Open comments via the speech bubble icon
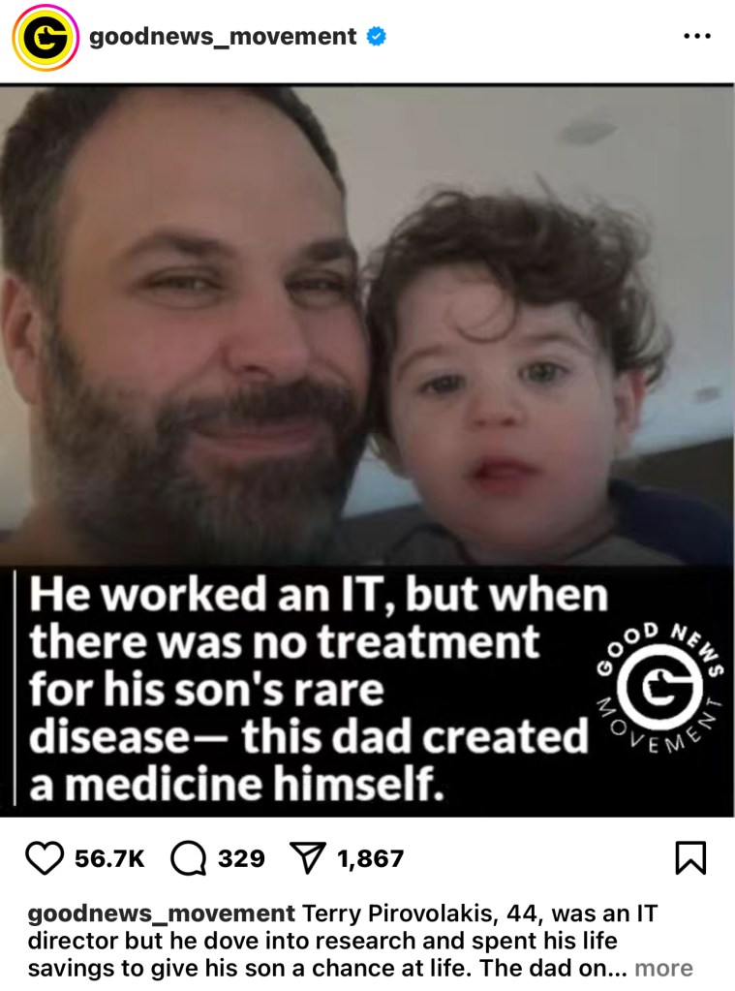Image resolution: width=735 pixels, height=991 pixels. coord(188,858)
